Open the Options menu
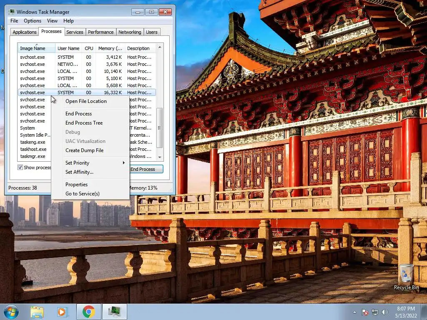 click(33, 21)
